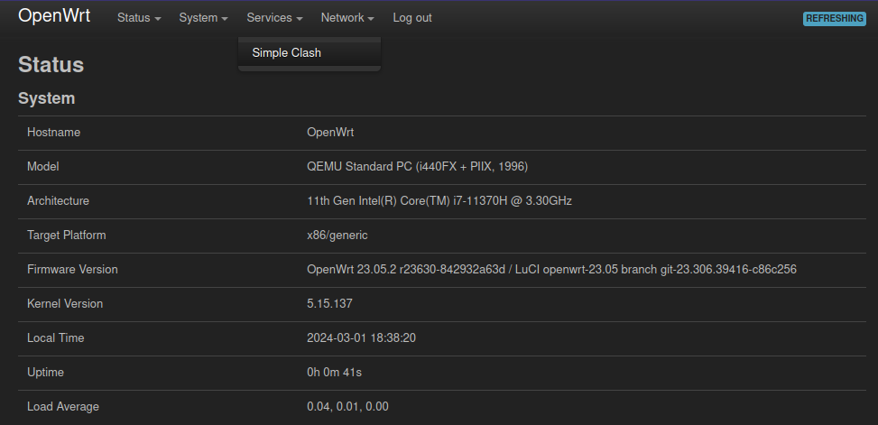Select the OpenWrt 23.05.2 firmware version text
The image size is (878, 425).
[x=551, y=270]
